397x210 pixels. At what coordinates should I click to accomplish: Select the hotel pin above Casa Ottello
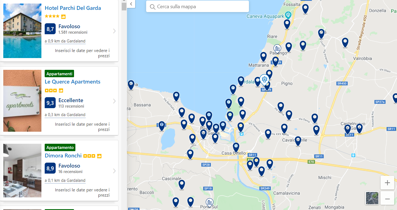pyautogui.click(x=236, y=147)
